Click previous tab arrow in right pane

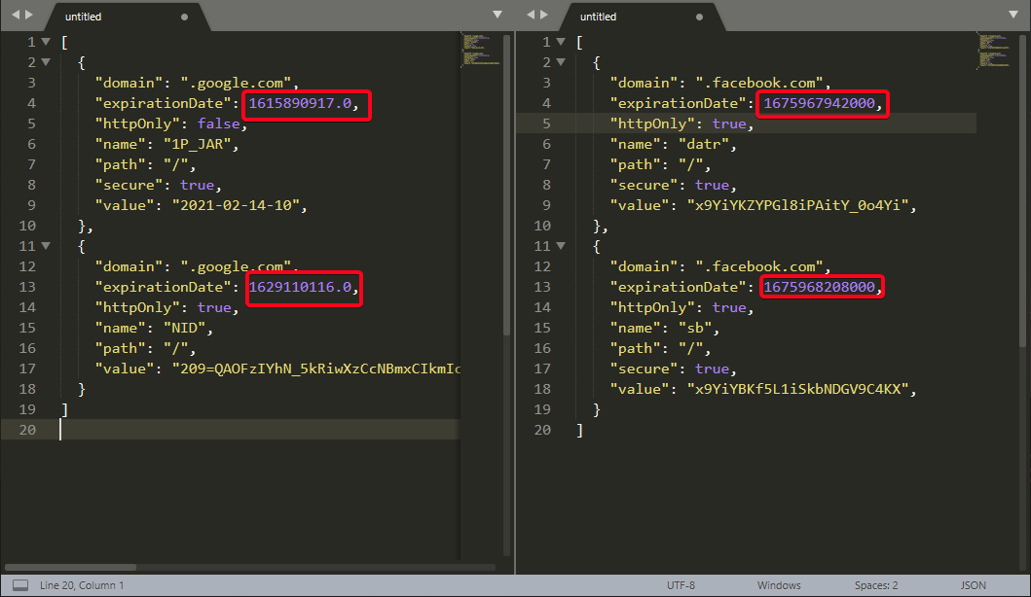coord(531,15)
